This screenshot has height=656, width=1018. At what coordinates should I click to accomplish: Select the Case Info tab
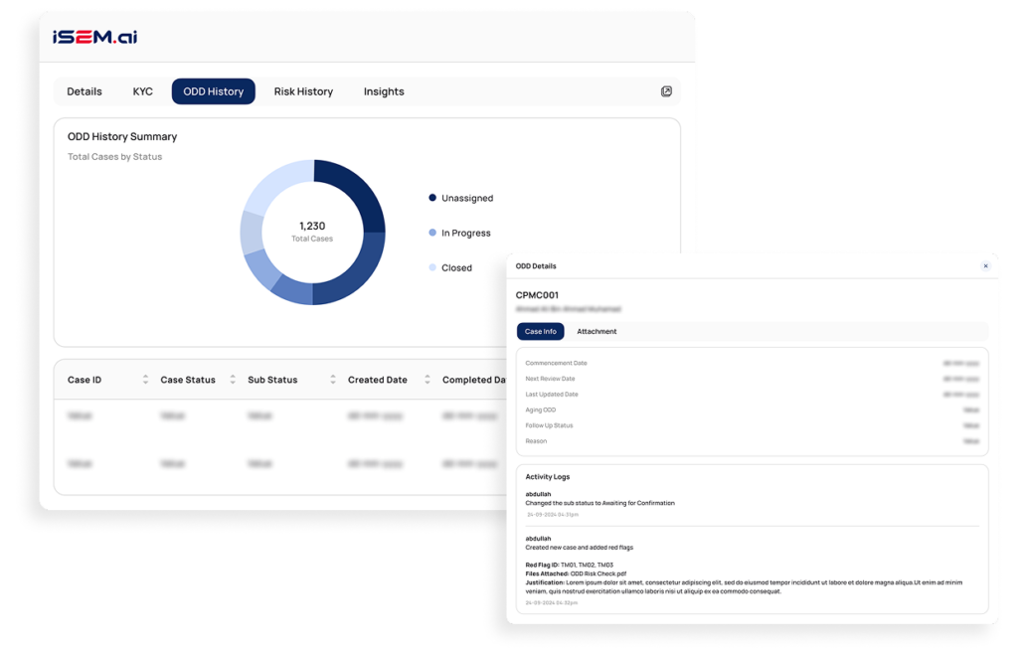click(x=540, y=331)
